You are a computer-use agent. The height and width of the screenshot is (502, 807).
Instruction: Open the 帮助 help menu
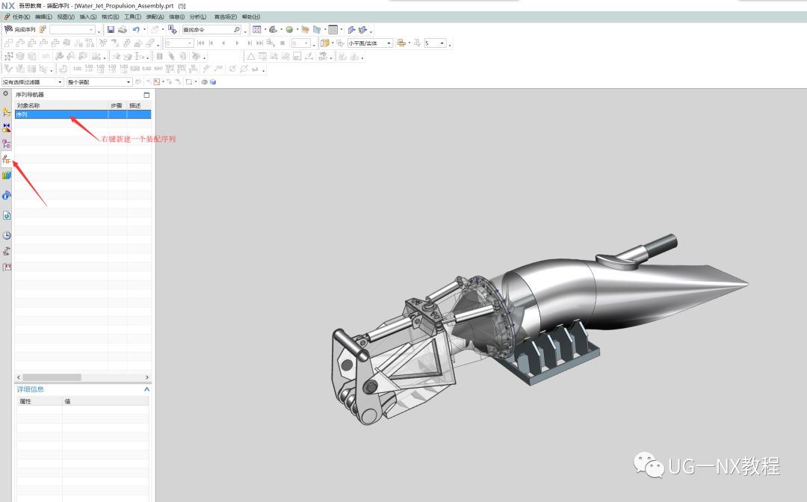(250, 17)
